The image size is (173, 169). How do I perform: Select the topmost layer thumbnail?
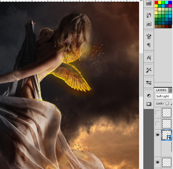point(167,112)
